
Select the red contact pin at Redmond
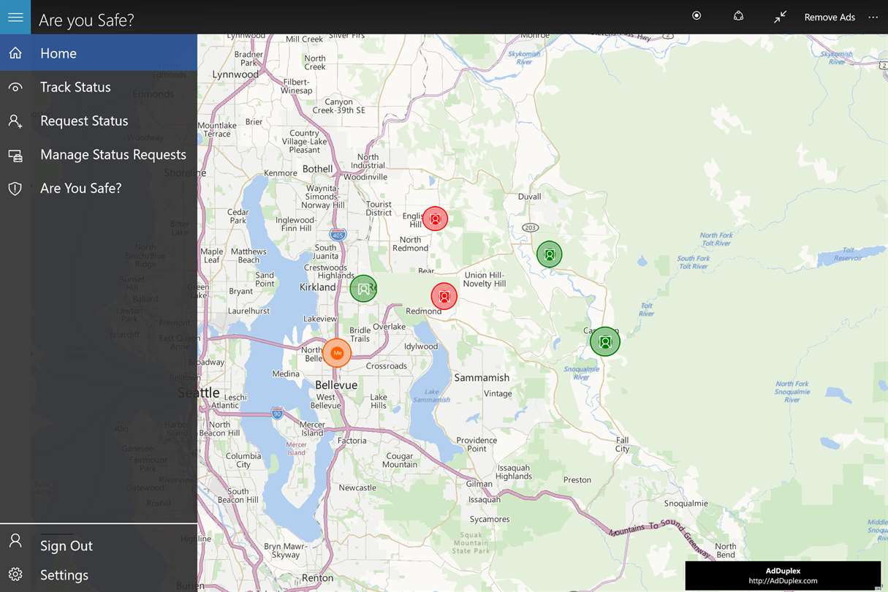444,296
